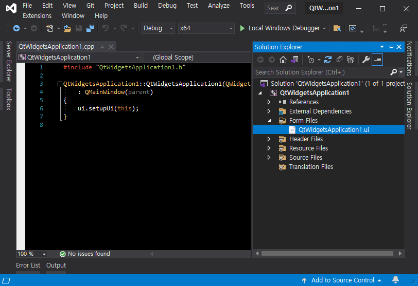Click the search magnifier in Solution Explorer
The width and height of the screenshot is (418, 286).
pyautogui.click(x=393, y=72)
